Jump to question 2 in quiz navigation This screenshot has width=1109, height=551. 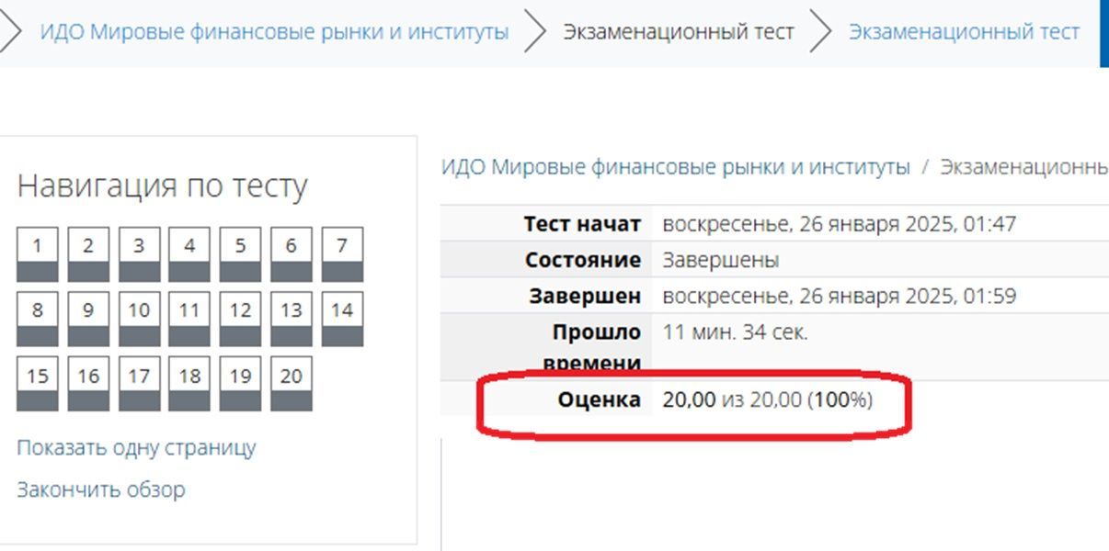point(88,254)
